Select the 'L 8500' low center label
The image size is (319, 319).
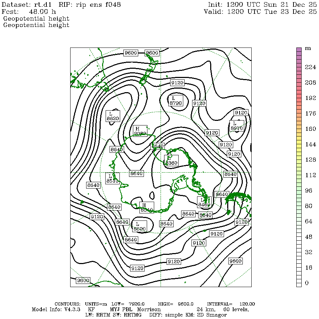click(140, 226)
